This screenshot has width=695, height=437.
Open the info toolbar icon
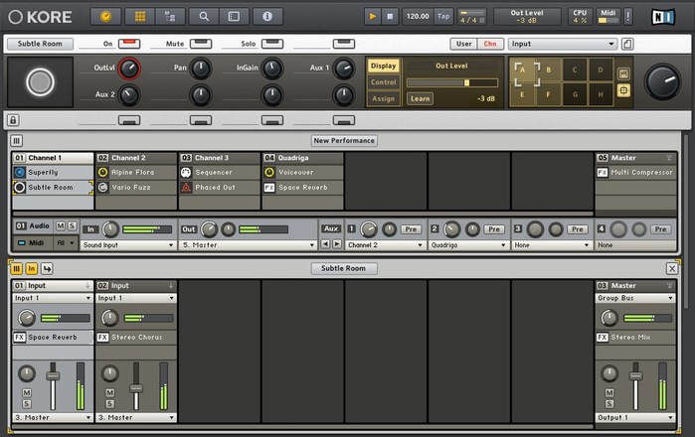267,17
